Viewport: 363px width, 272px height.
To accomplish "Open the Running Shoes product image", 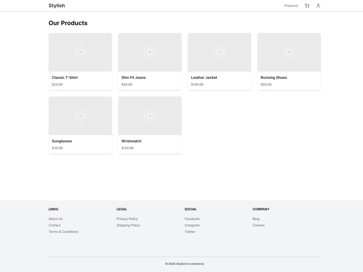I will coord(289,52).
